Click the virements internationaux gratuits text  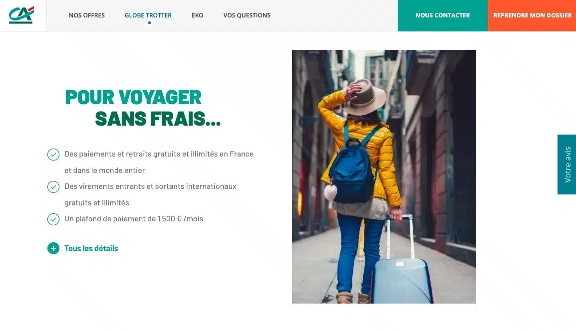point(150,194)
